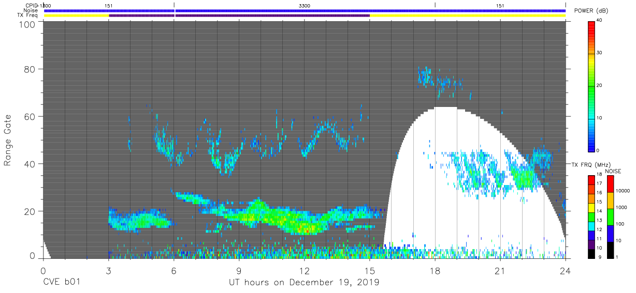Click the CPID value "3300"

tap(305, 5)
